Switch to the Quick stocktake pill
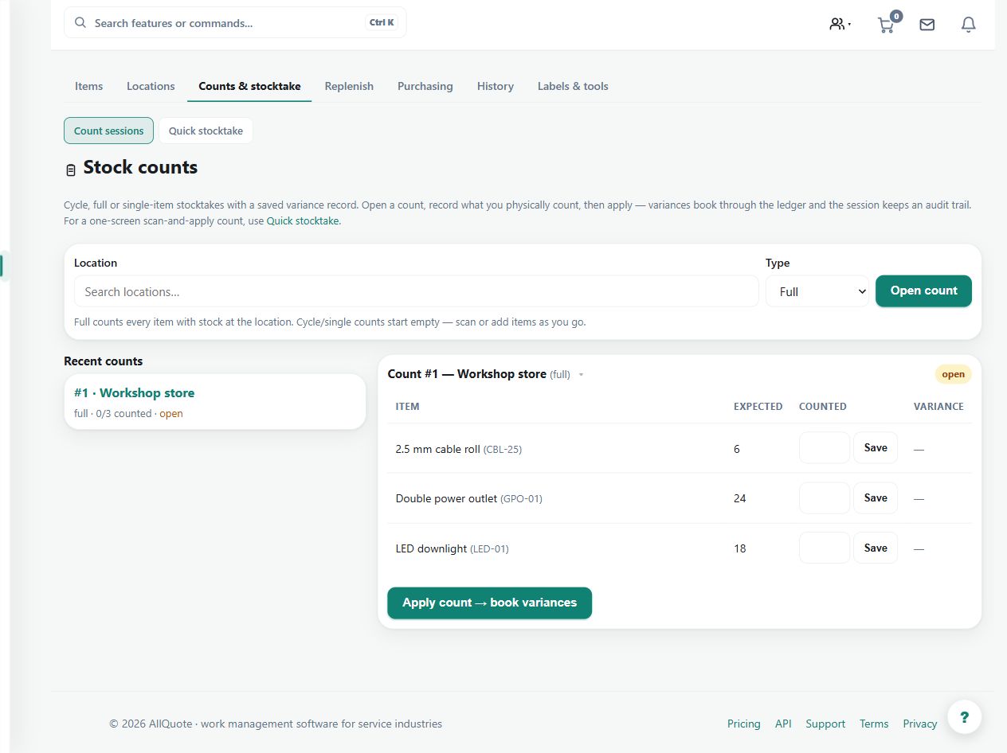The width and height of the screenshot is (1007, 753). tap(206, 131)
